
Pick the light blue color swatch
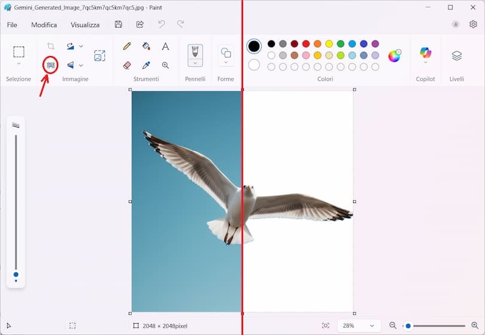(352, 55)
